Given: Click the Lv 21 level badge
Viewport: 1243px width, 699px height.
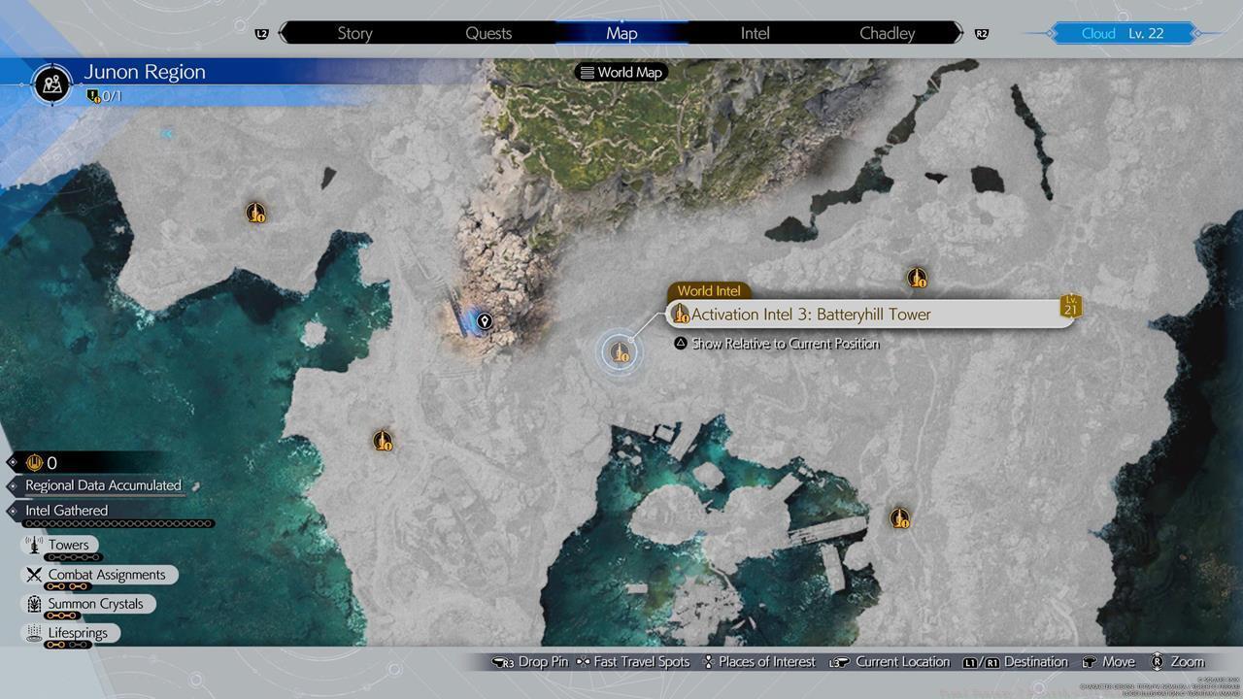Looking at the screenshot, I should click(x=1070, y=306).
